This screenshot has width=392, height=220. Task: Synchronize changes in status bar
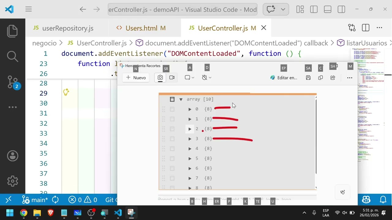tap(55, 200)
